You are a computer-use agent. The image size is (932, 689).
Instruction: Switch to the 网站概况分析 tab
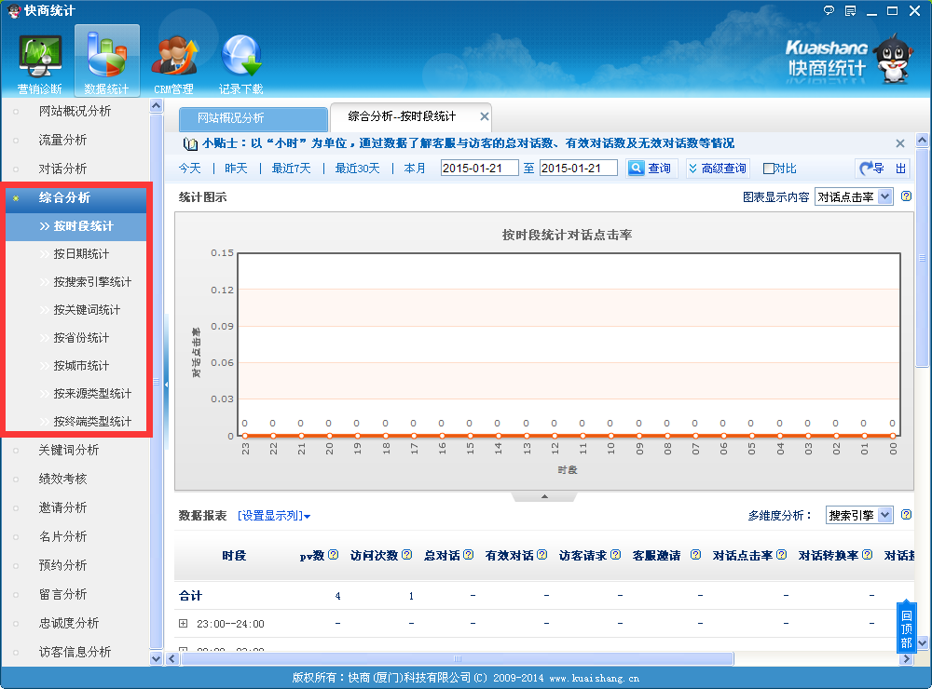(253, 118)
